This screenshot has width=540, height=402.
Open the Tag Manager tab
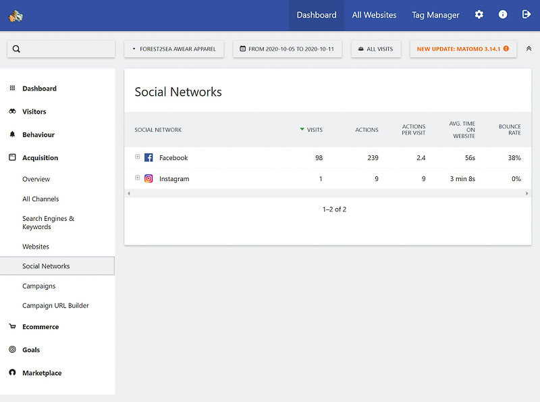coord(435,15)
